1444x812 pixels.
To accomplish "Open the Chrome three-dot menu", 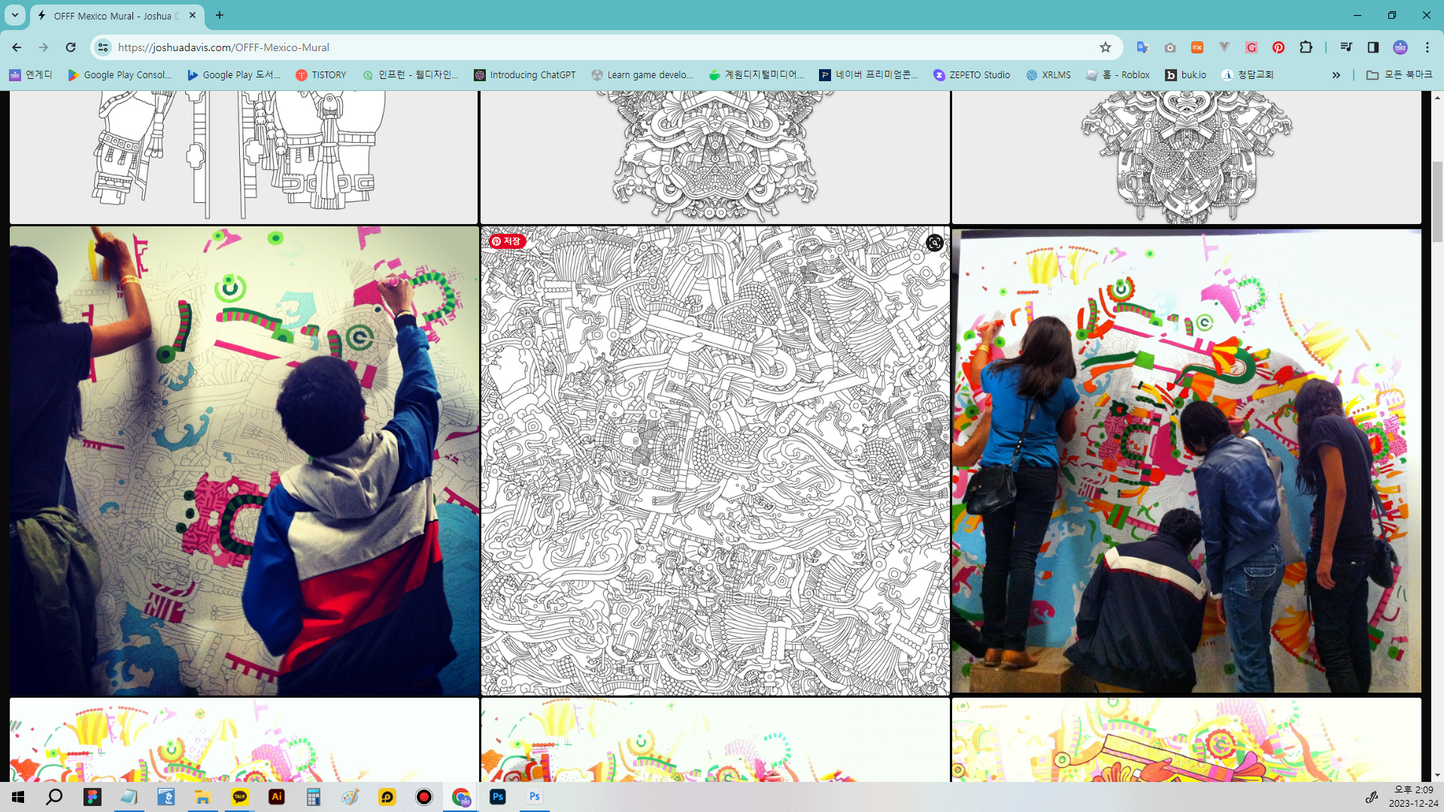I will pos(1427,47).
